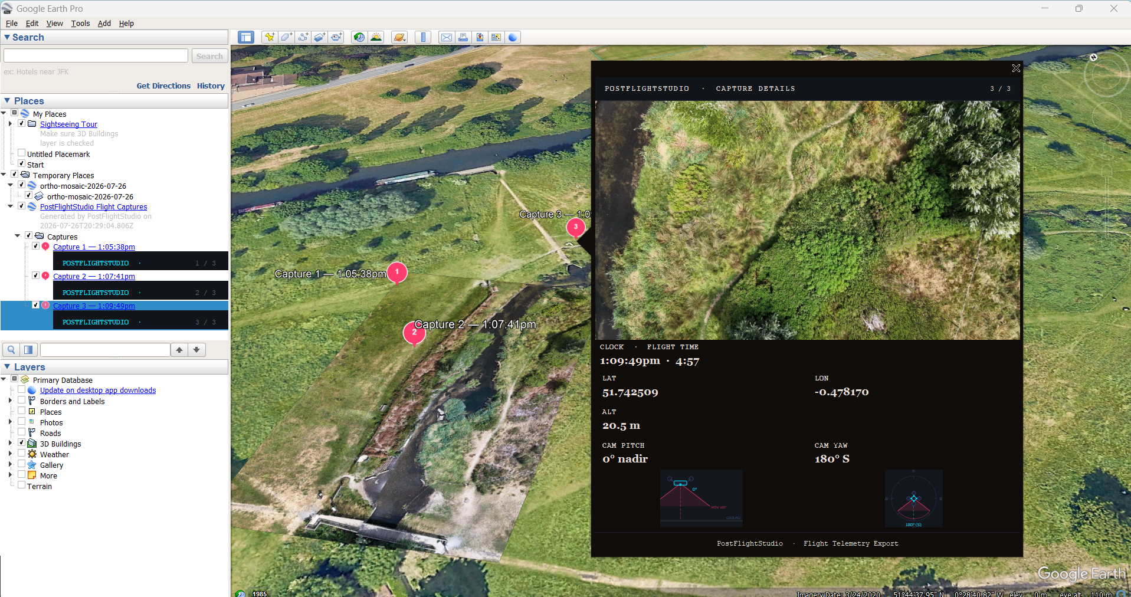Toggle the Untitled Placemark checkbox
This screenshot has width=1131, height=597.
pos(21,153)
